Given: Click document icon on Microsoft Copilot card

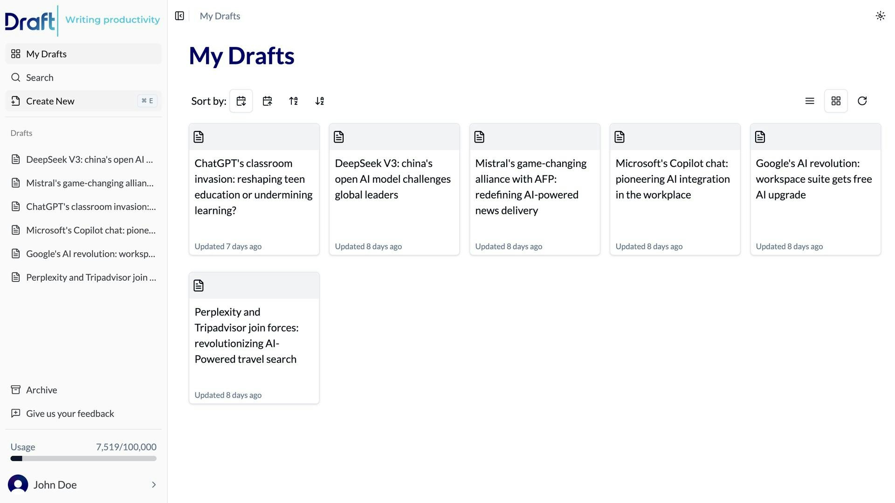Looking at the screenshot, I should 620,137.
